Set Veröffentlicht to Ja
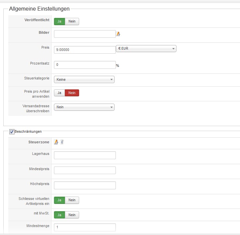The width and height of the screenshot is (240, 235). 60,21
